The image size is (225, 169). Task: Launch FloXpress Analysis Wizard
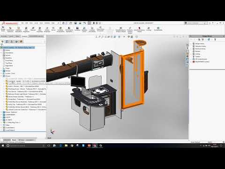[x=130, y=30]
